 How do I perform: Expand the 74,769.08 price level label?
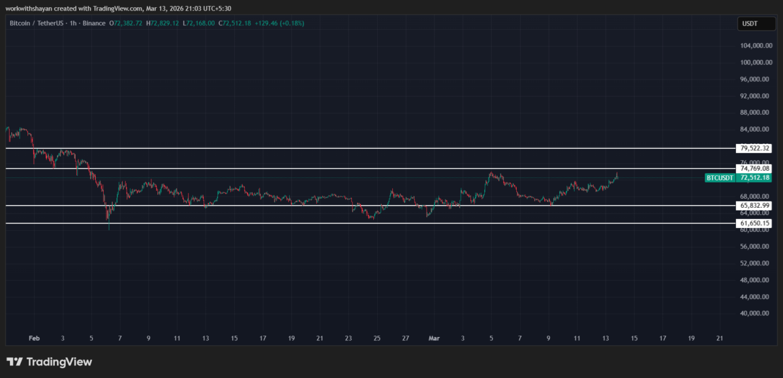[754, 169]
